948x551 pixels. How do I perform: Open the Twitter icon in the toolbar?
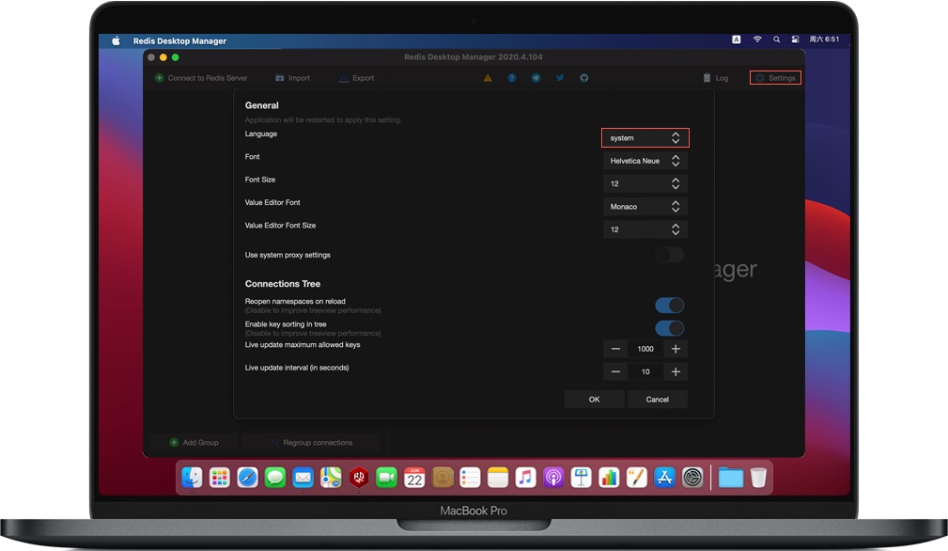click(x=559, y=78)
